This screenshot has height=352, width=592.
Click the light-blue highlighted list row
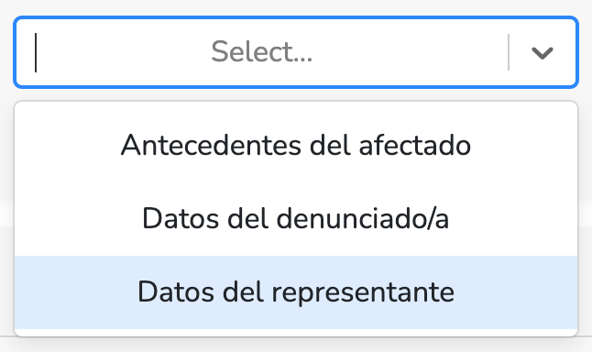pyautogui.click(x=296, y=291)
